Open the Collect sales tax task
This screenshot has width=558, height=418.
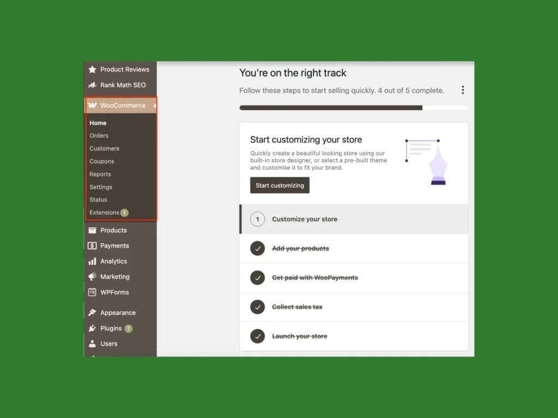tap(354, 307)
